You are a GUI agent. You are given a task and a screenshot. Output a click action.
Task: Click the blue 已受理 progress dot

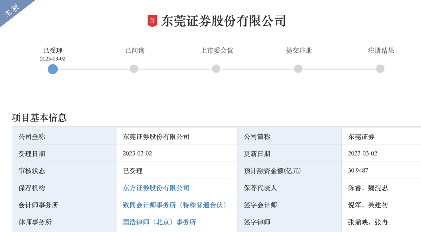[53, 69]
